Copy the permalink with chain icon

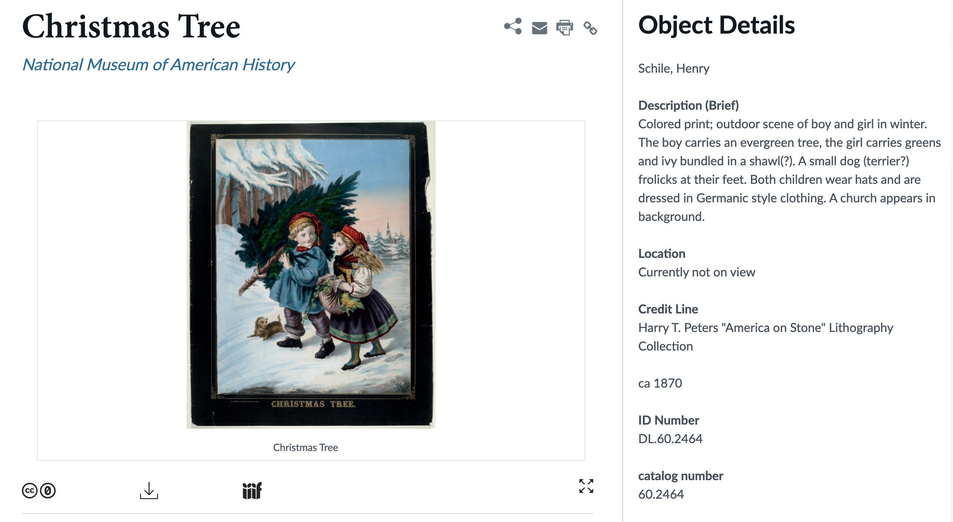(590, 28)
